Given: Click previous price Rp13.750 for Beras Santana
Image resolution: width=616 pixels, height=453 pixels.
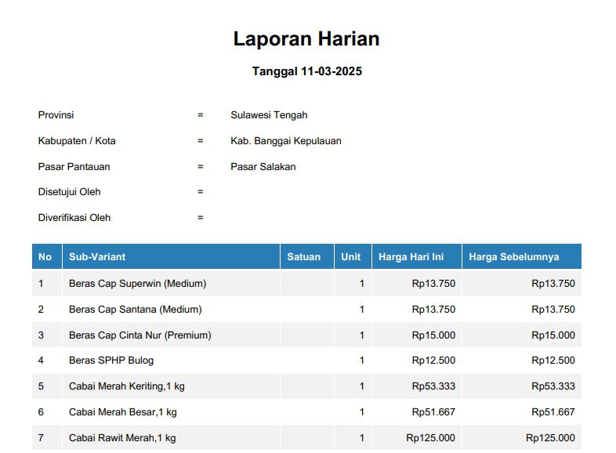Looking at the screenshot, I should pos(553,310).
